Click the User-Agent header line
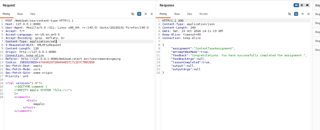This screenshot has height=130, width=320. point(77,28)
